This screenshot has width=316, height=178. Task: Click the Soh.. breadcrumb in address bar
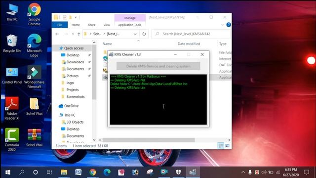coord(97,34)
